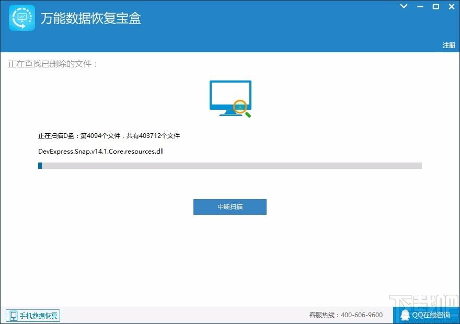Click the 正在查找已删除的文件 heading
460x324 pixels.
[53, 64]
